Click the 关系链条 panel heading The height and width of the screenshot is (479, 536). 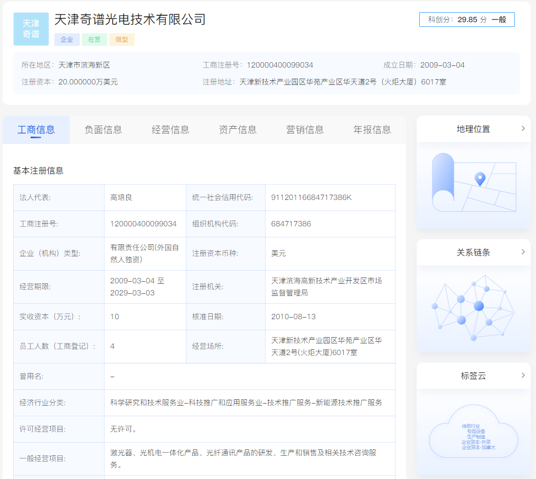click(x=474, y=253)
